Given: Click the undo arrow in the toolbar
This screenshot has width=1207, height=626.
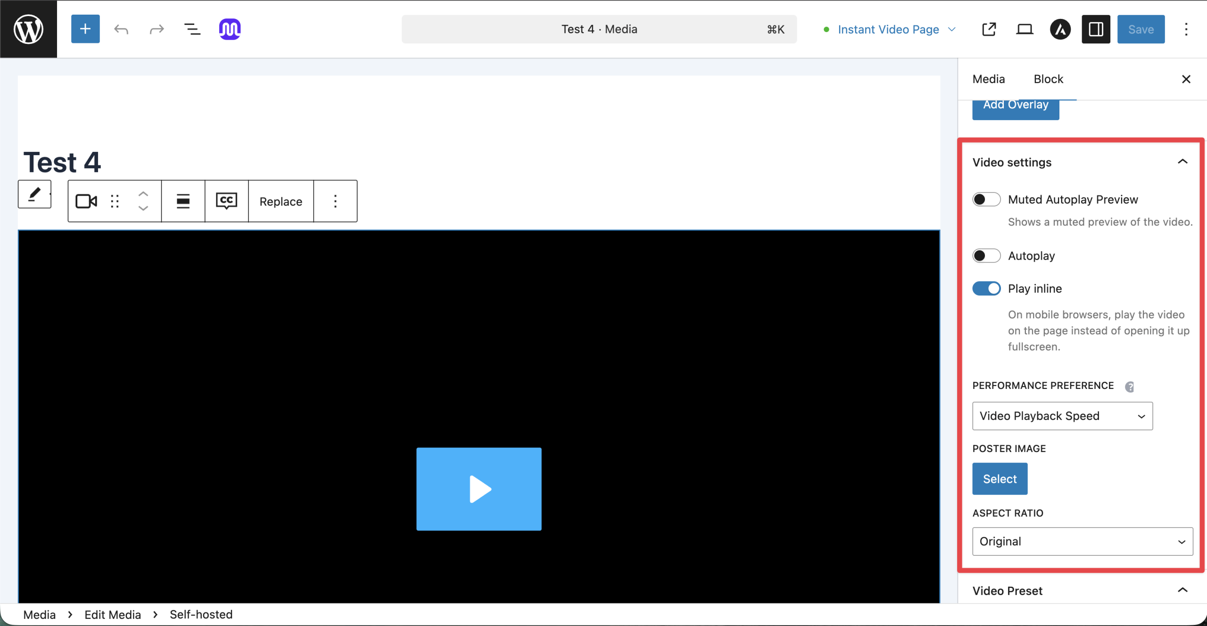Looking at the screenshot, I should click(x=121, y=29).
